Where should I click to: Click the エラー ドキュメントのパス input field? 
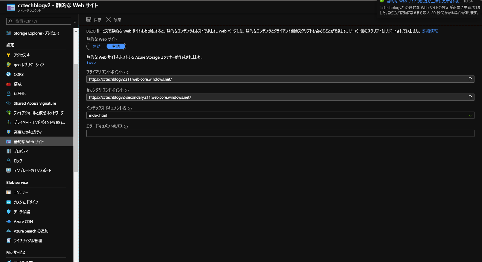click(x=280, y=133)
